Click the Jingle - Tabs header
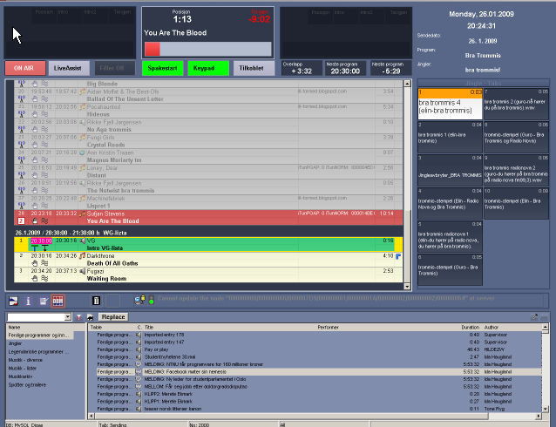 484,84
